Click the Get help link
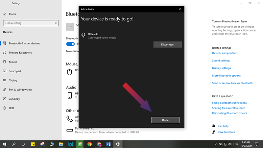This screenshot has height=148, width=263. click(223, 126)
